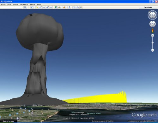Toggle sunlight across the landscape icon
The height and width of the screenshot is (123, 158).
click(59, 7)
